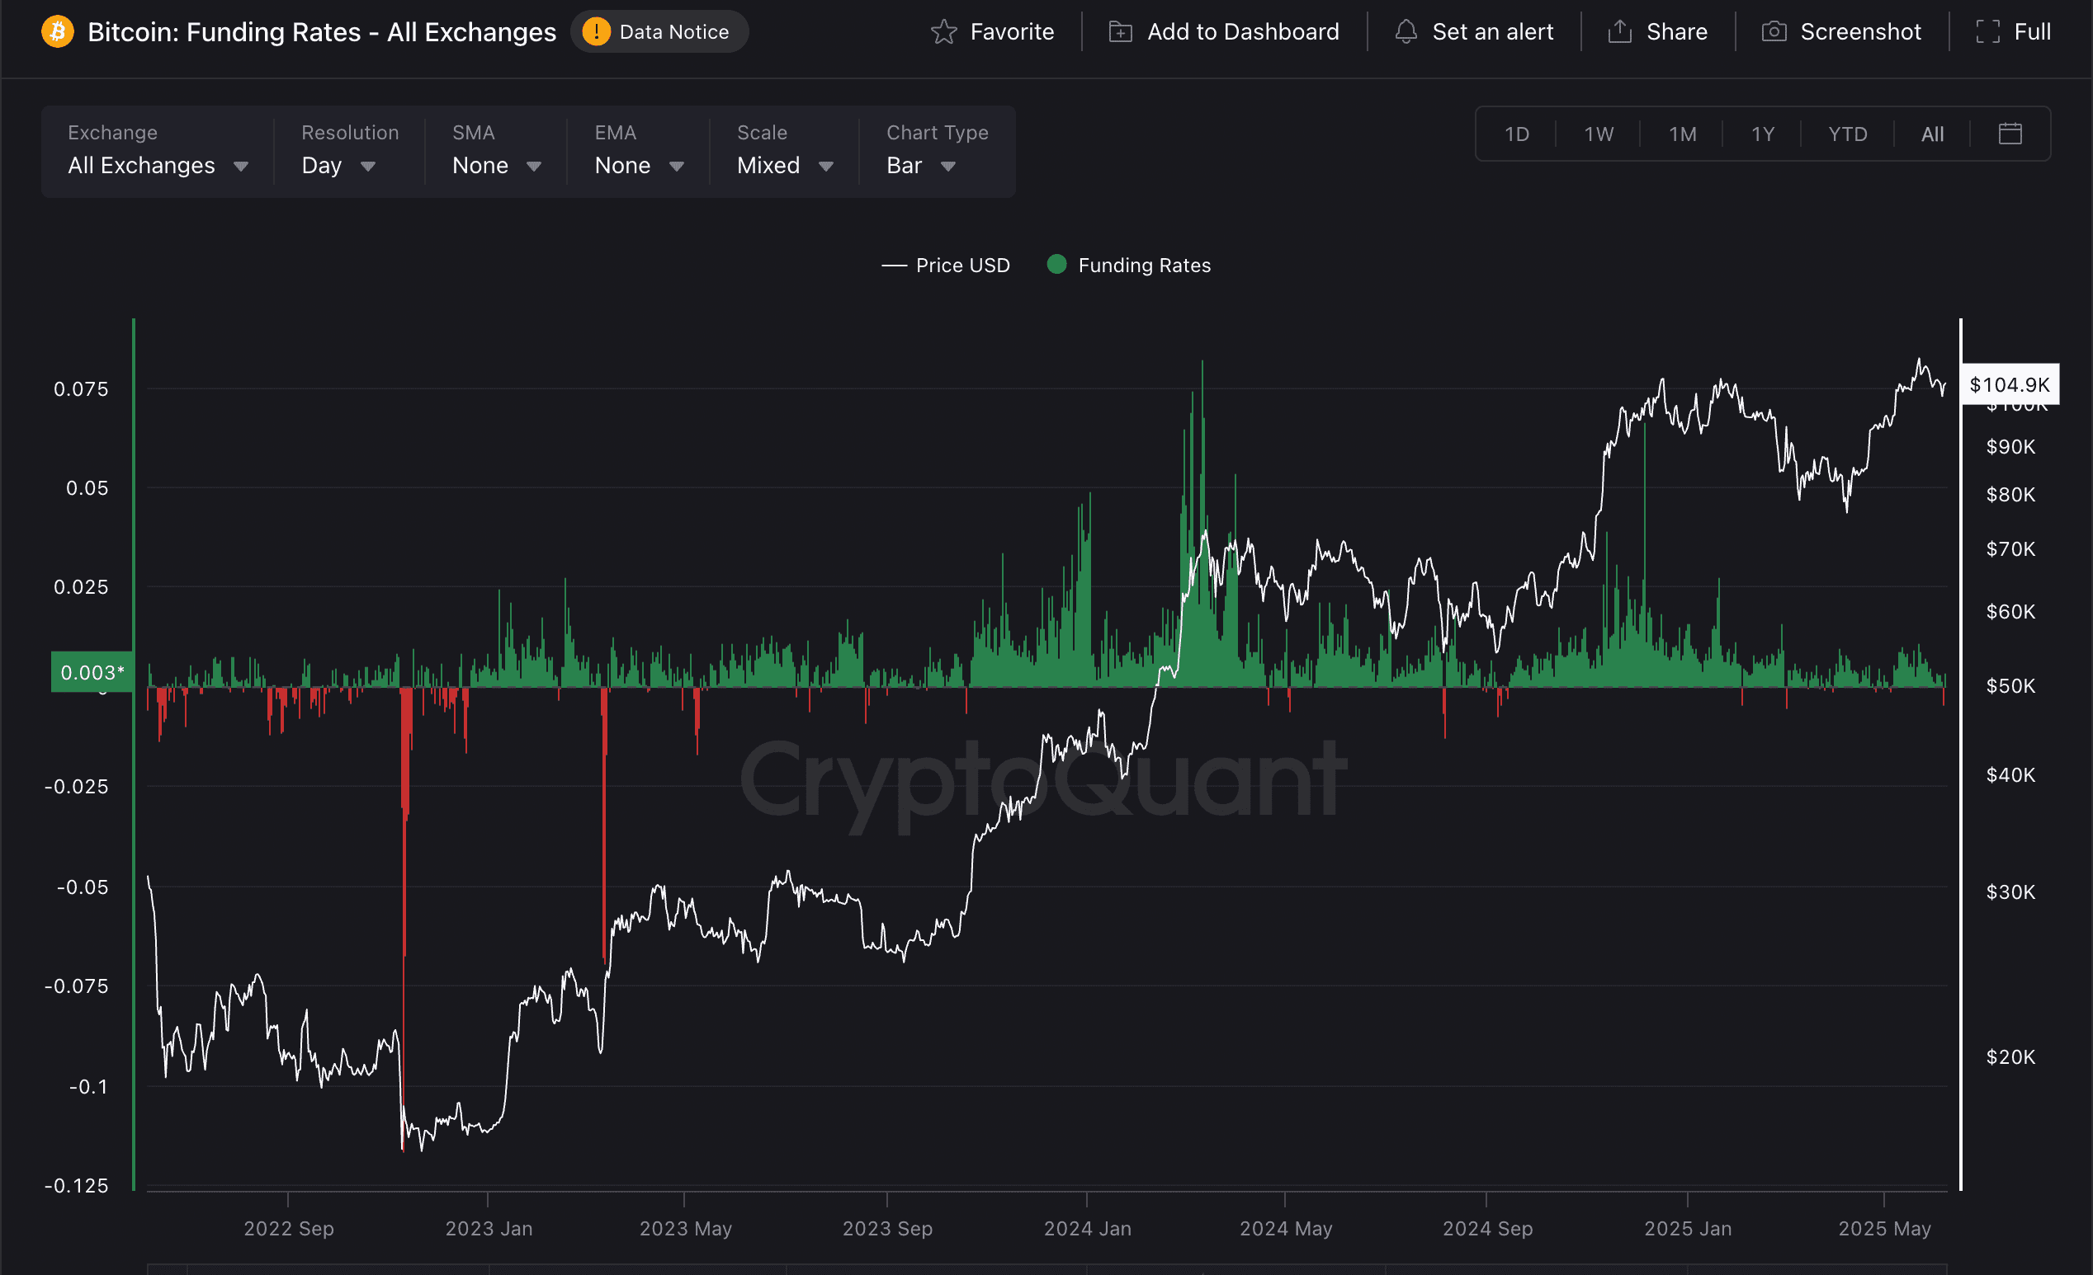2093x1275 pixels.
Task: Click the Add to Dashboard label
Action: pyautogui.click(x=1243, y=32)
